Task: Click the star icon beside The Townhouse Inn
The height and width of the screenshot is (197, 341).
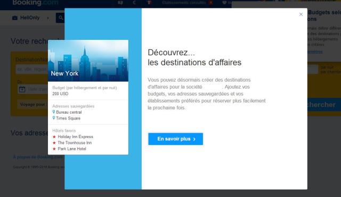Action: 54,143
